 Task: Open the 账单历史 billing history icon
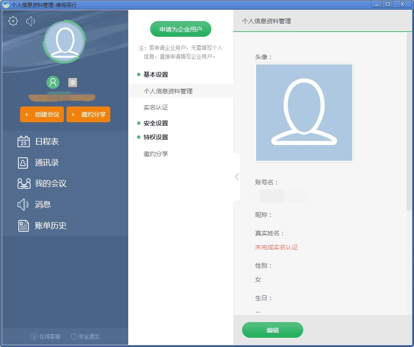tap(23, 225)
